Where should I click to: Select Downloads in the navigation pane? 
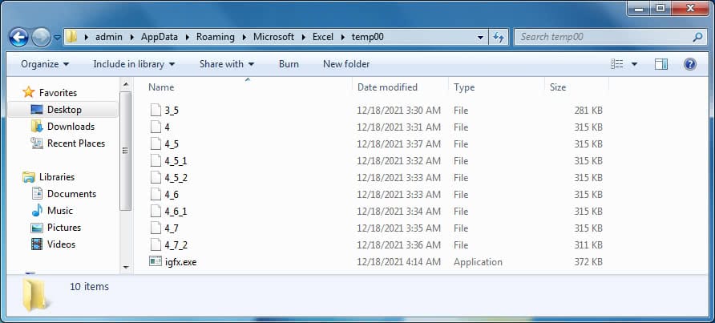pyautogui.click(x=63, y=127)
